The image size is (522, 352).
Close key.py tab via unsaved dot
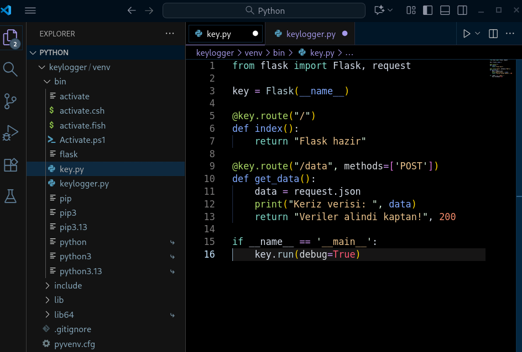(255, 34)
